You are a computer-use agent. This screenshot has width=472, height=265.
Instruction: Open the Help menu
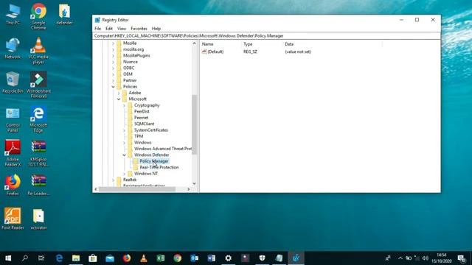(156, 29)
